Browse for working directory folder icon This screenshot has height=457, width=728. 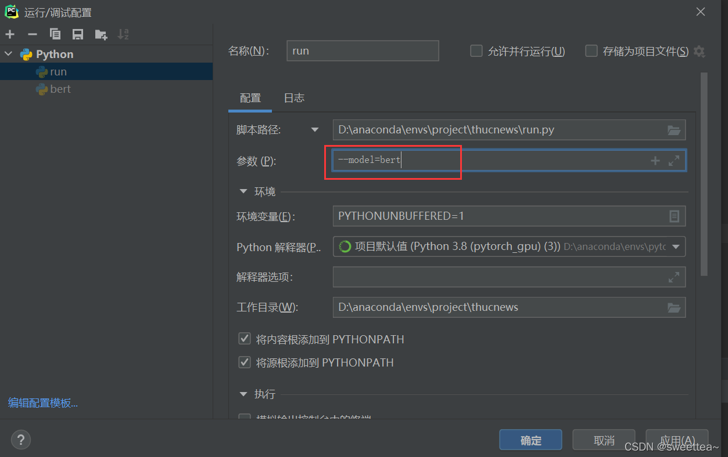(x=674, y=307)
